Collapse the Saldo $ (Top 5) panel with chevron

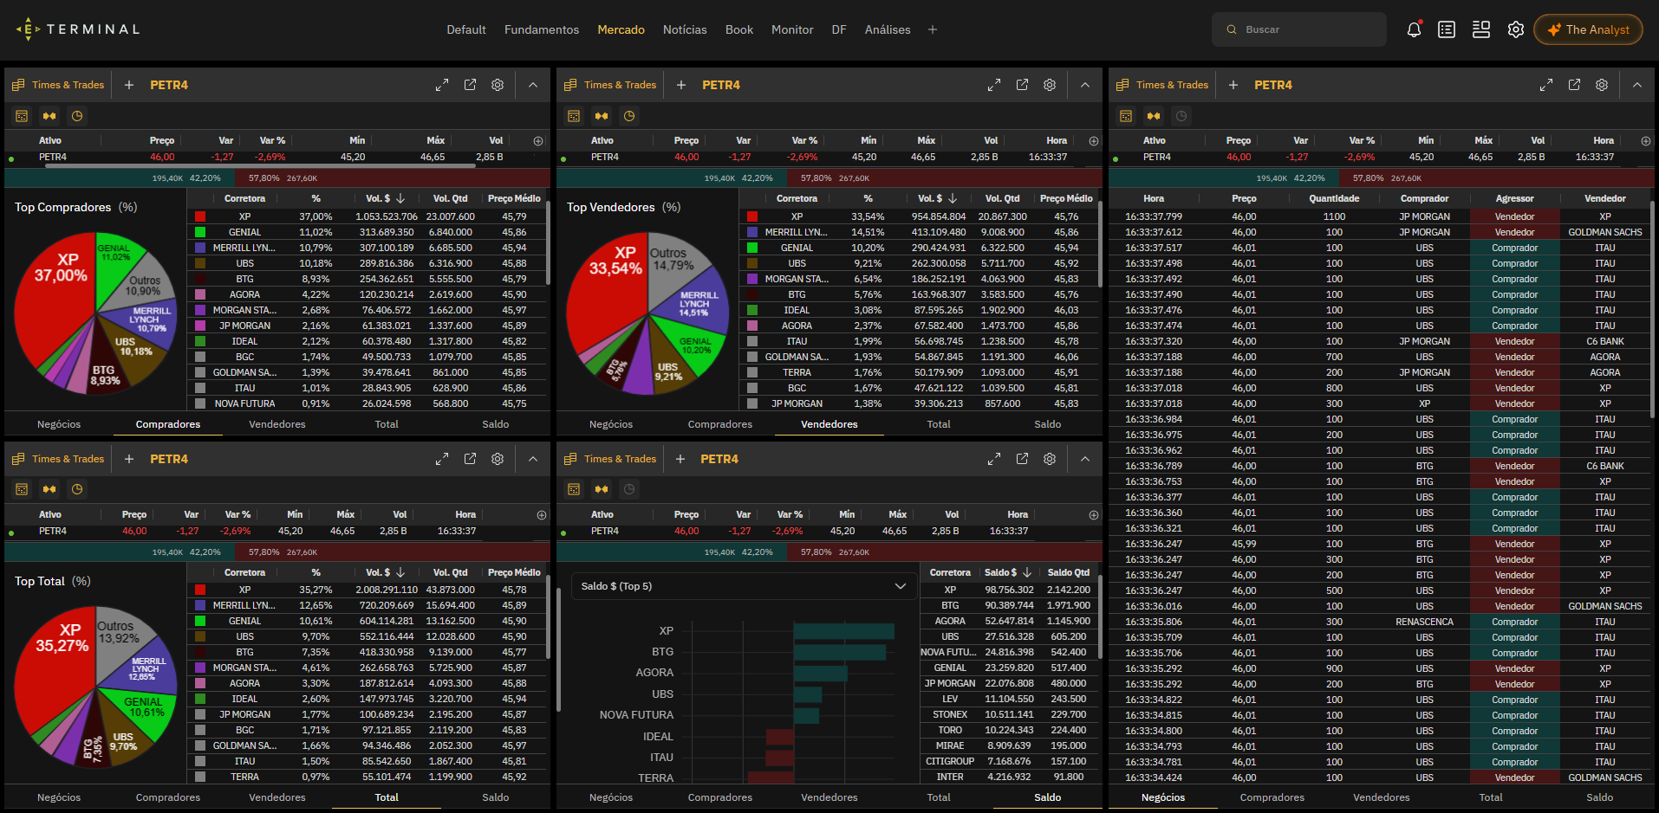point(1085,459)
